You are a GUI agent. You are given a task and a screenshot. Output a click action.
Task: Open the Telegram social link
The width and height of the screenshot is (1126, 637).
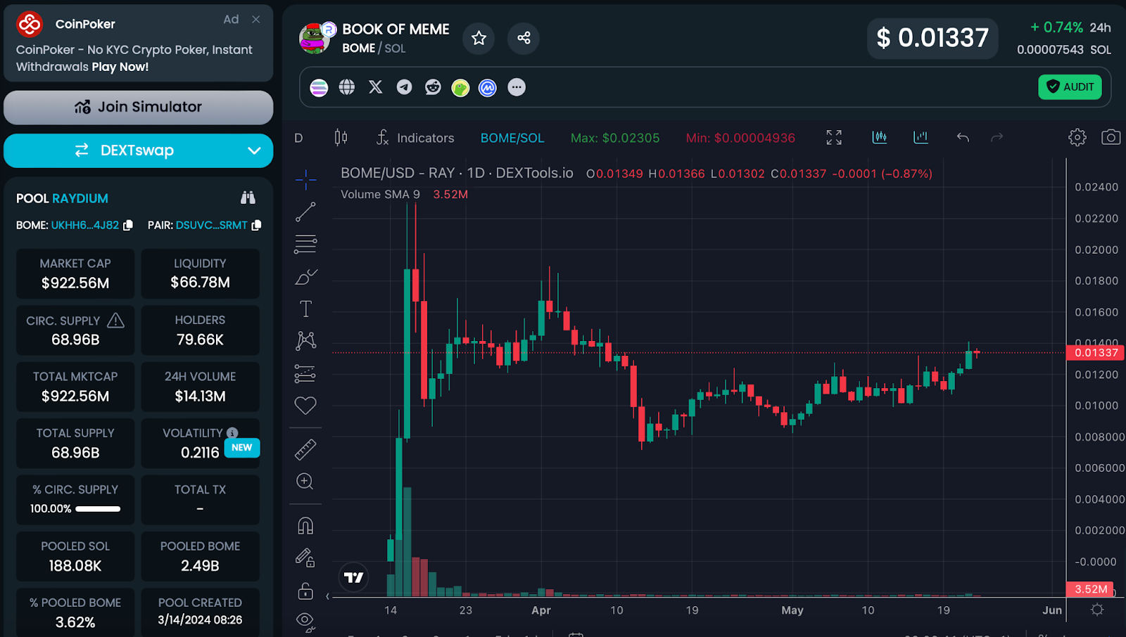tap(404, 87)
